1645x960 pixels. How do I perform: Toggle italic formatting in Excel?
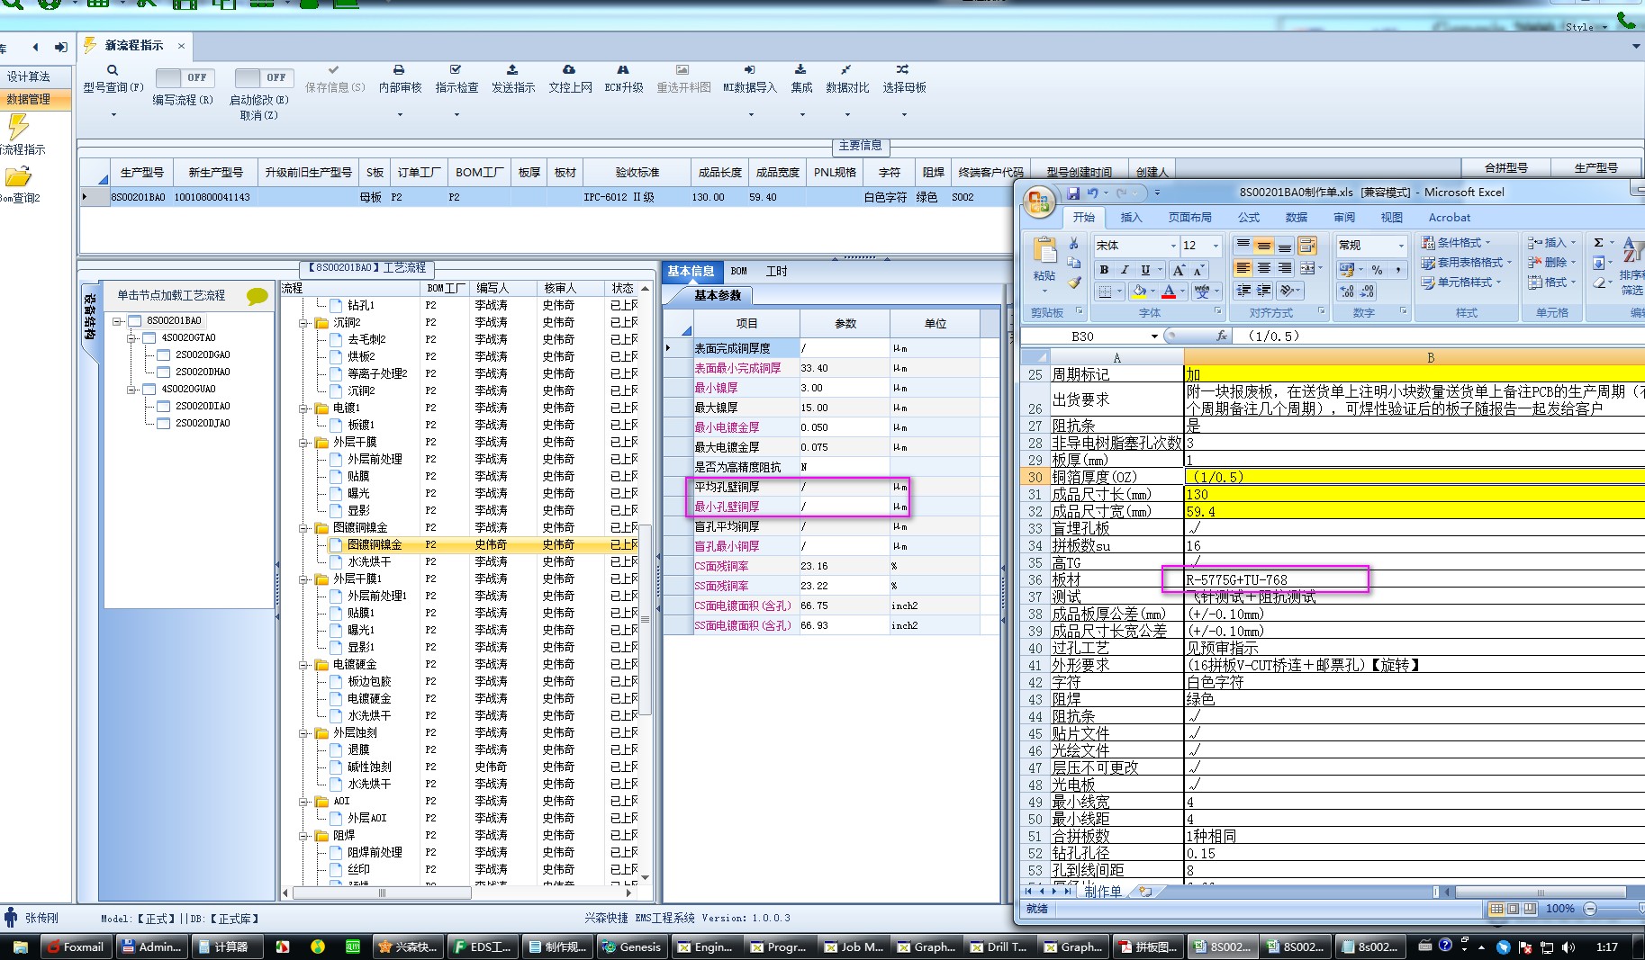click(x=1125, y=270)
